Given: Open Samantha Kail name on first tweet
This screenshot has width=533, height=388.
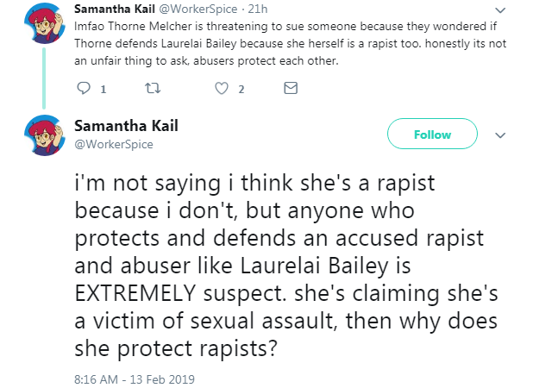Looking at the screenshot, I should click(x=115, y=9).
